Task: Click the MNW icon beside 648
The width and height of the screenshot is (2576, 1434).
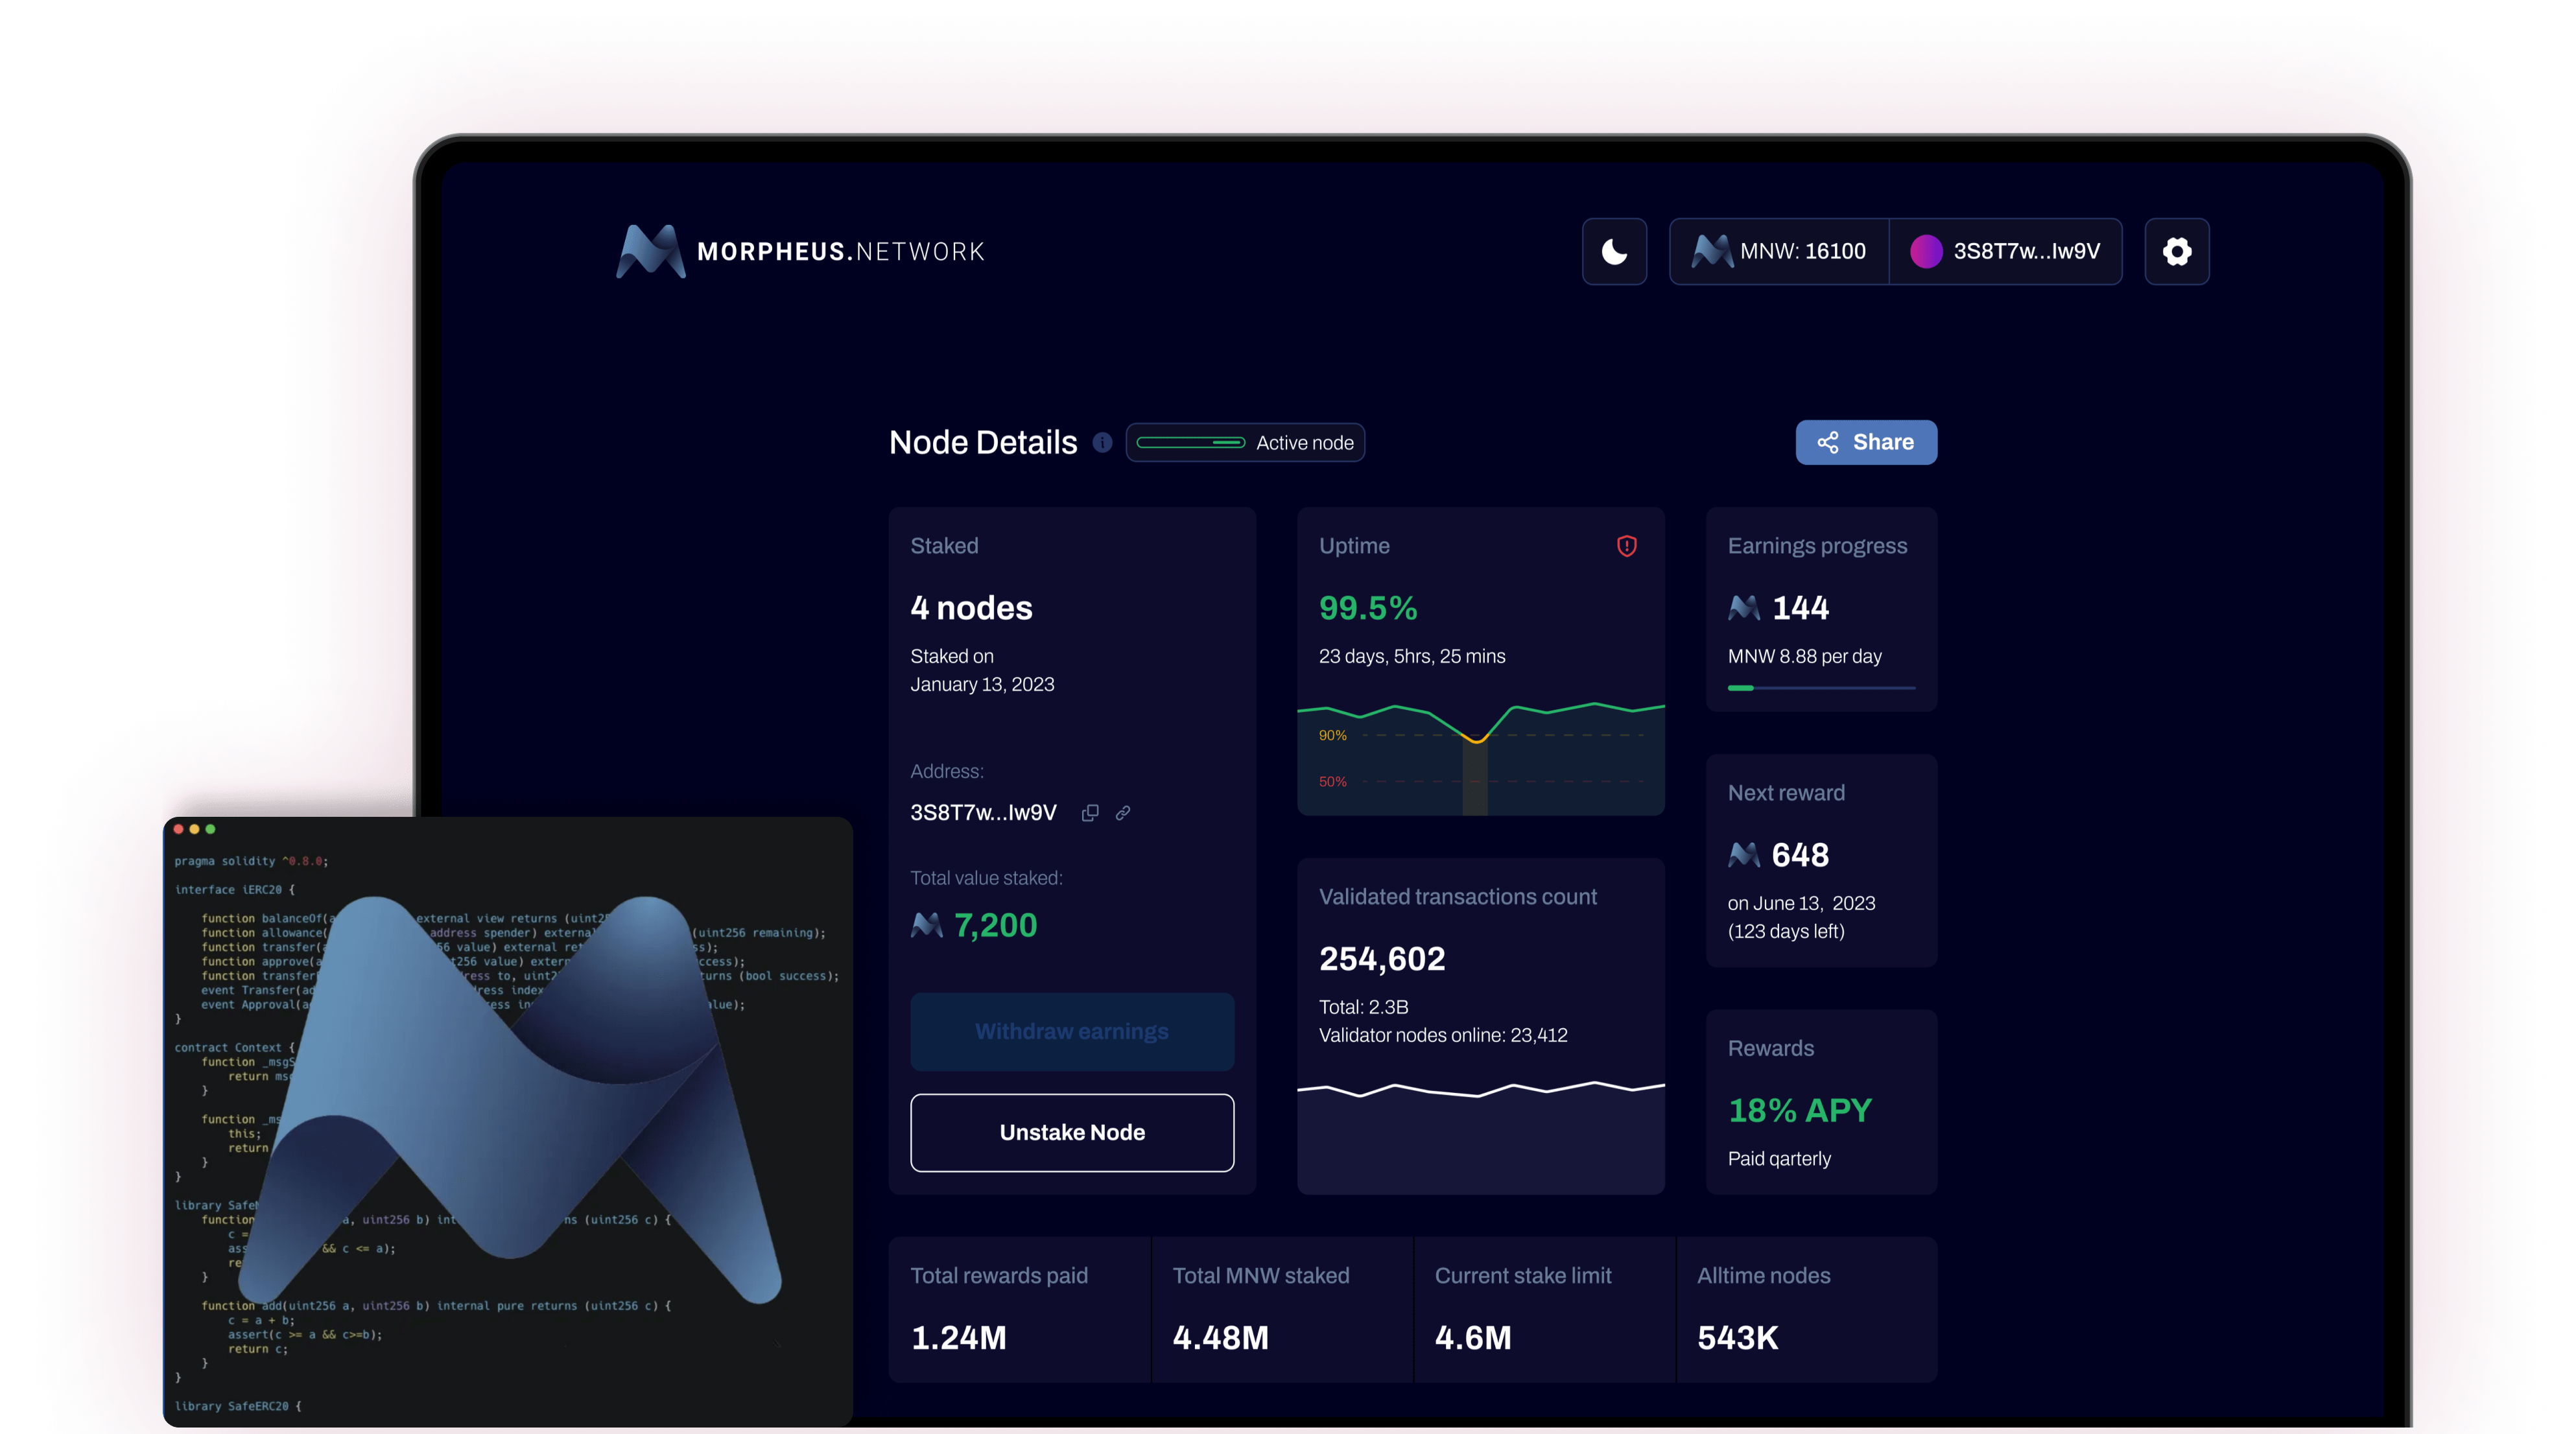Action: [x=1744, y=854]
